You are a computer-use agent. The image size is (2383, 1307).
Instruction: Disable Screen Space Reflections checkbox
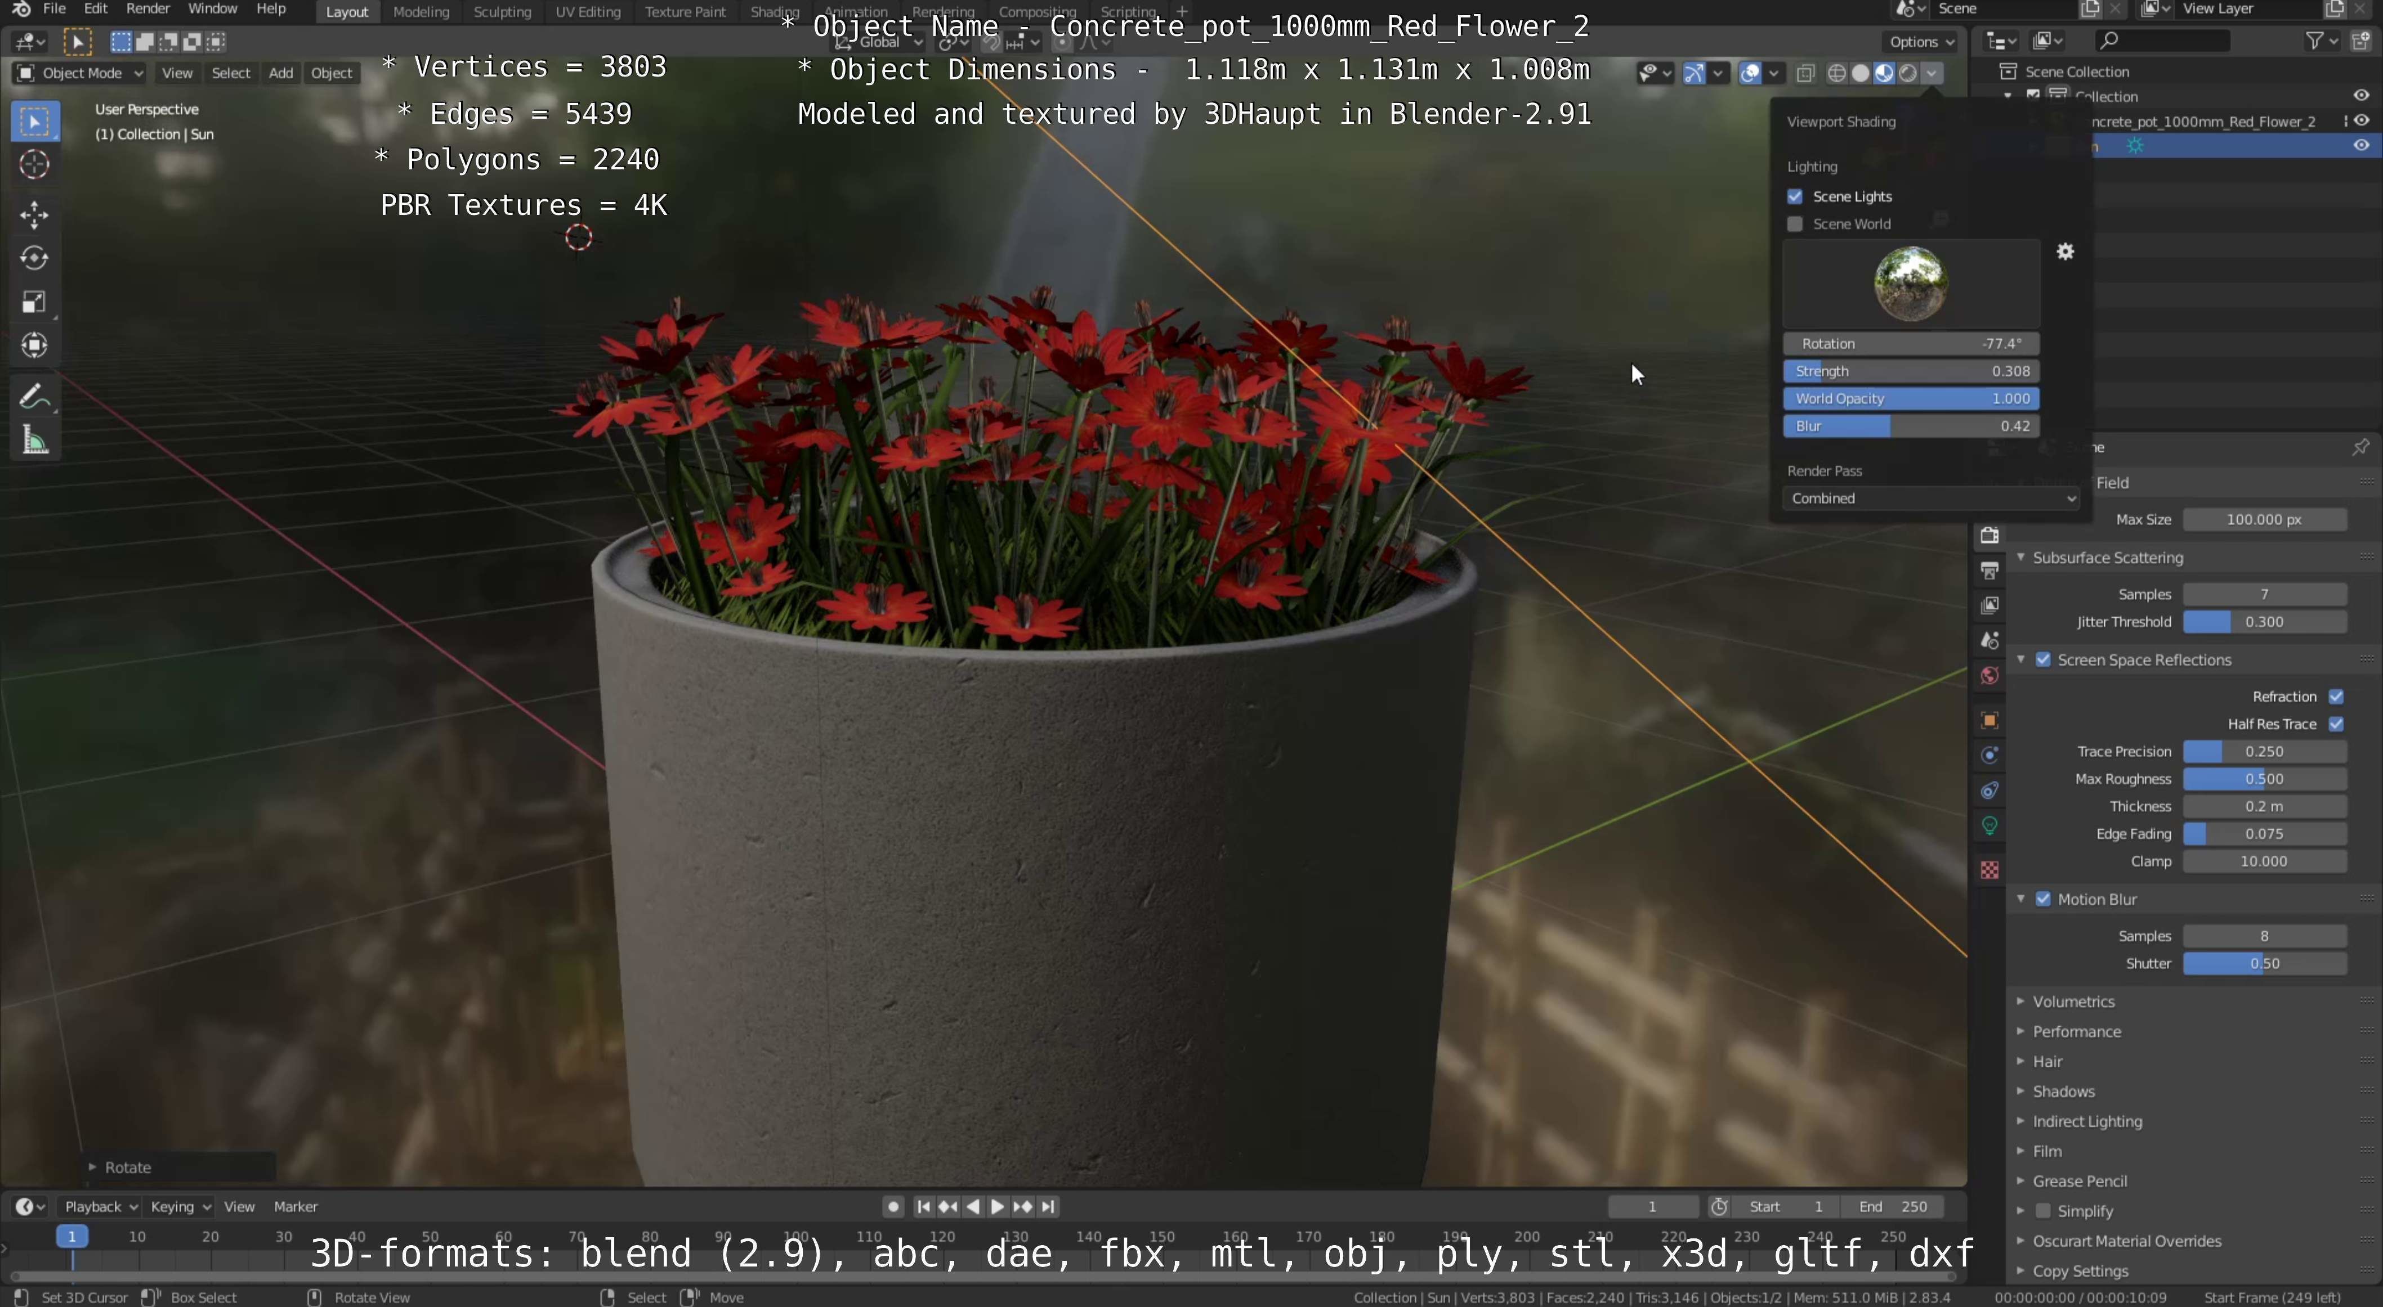[2044, 660]
